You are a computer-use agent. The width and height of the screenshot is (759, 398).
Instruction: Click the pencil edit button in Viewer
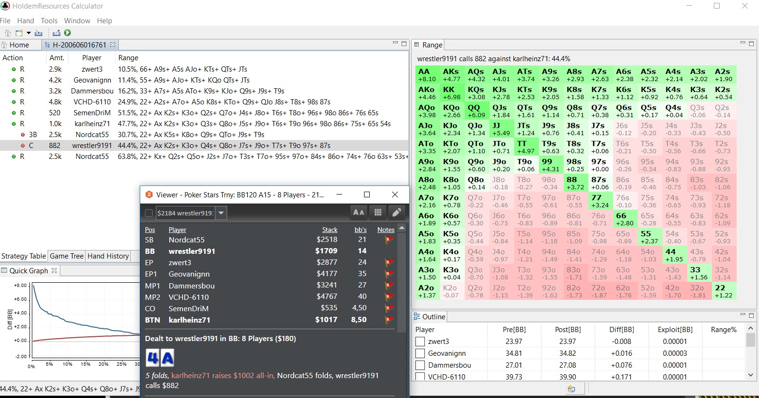click(x=397, y=213)
